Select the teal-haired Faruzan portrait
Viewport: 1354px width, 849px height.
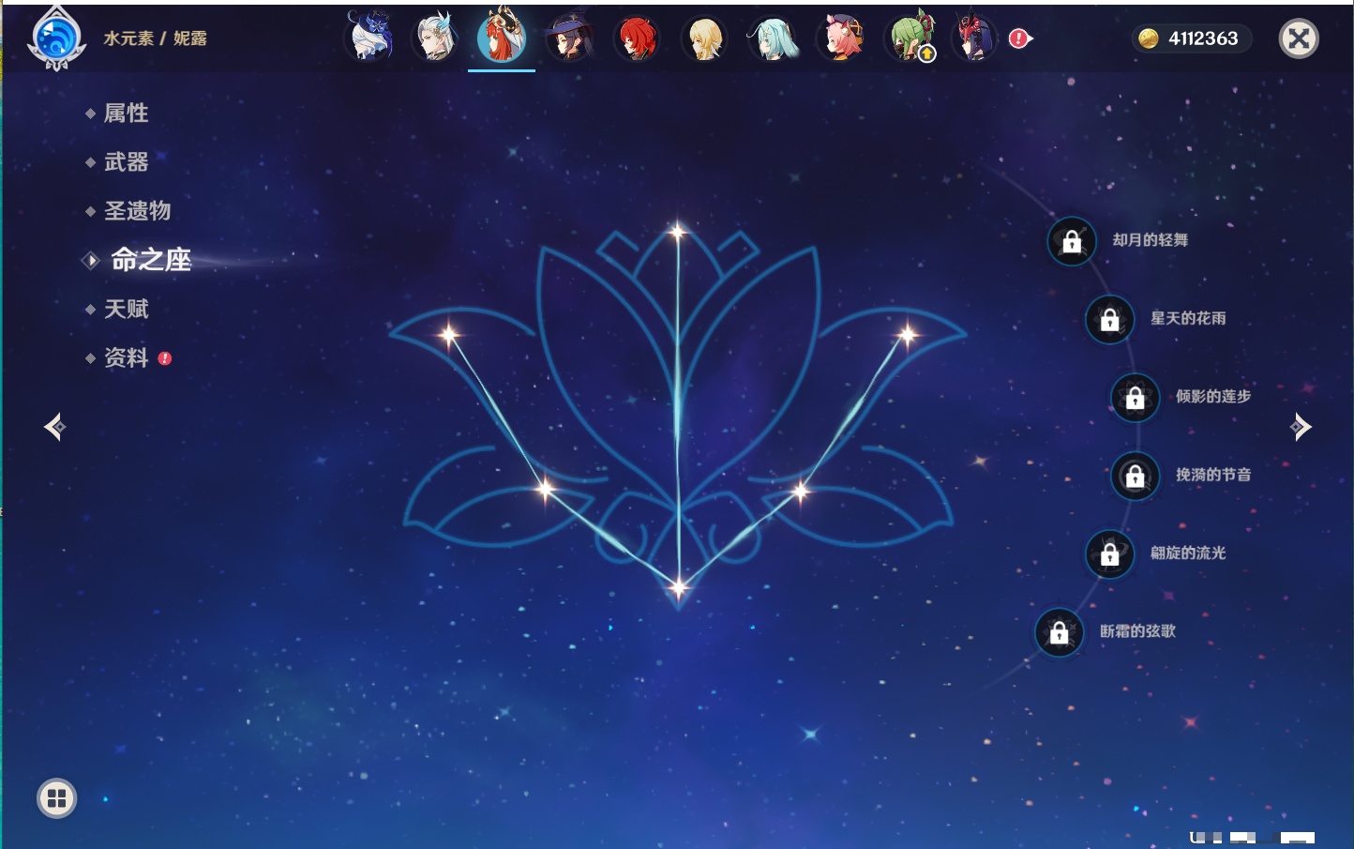[x=773, y=38]
